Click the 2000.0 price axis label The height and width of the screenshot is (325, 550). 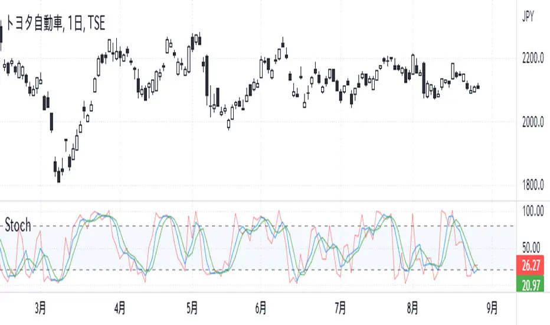pos(533,122)
